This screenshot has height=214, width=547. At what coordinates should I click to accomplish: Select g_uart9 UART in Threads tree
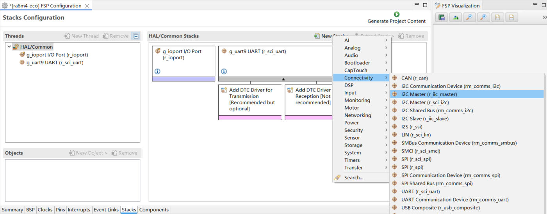(x=55, y=62)
